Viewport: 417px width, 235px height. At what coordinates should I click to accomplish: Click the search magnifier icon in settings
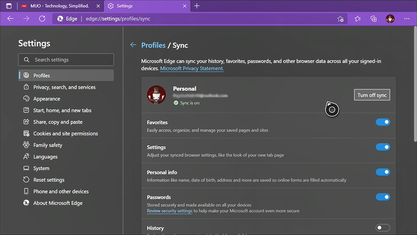tap(27, 60)
